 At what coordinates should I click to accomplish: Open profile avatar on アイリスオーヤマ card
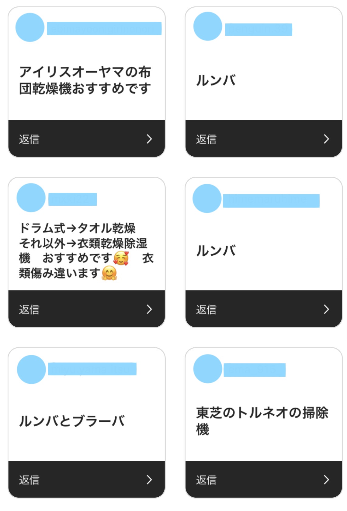pyautogui.click(x=30, y=27)
